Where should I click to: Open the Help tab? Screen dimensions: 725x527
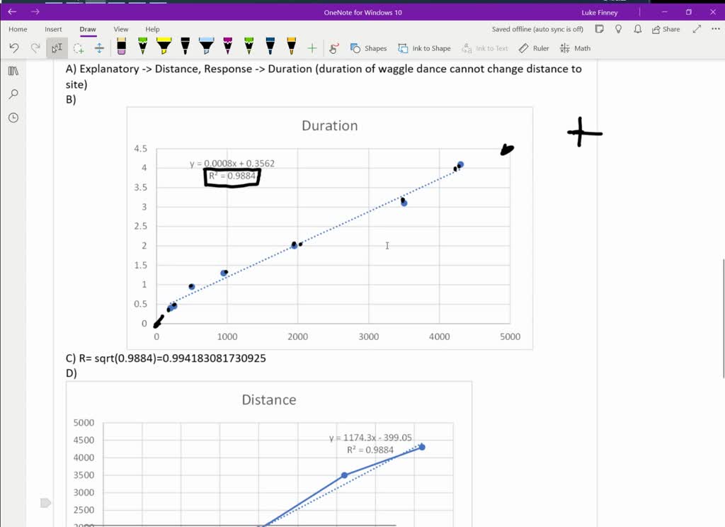pyautogui.click(x=152, y=29)
